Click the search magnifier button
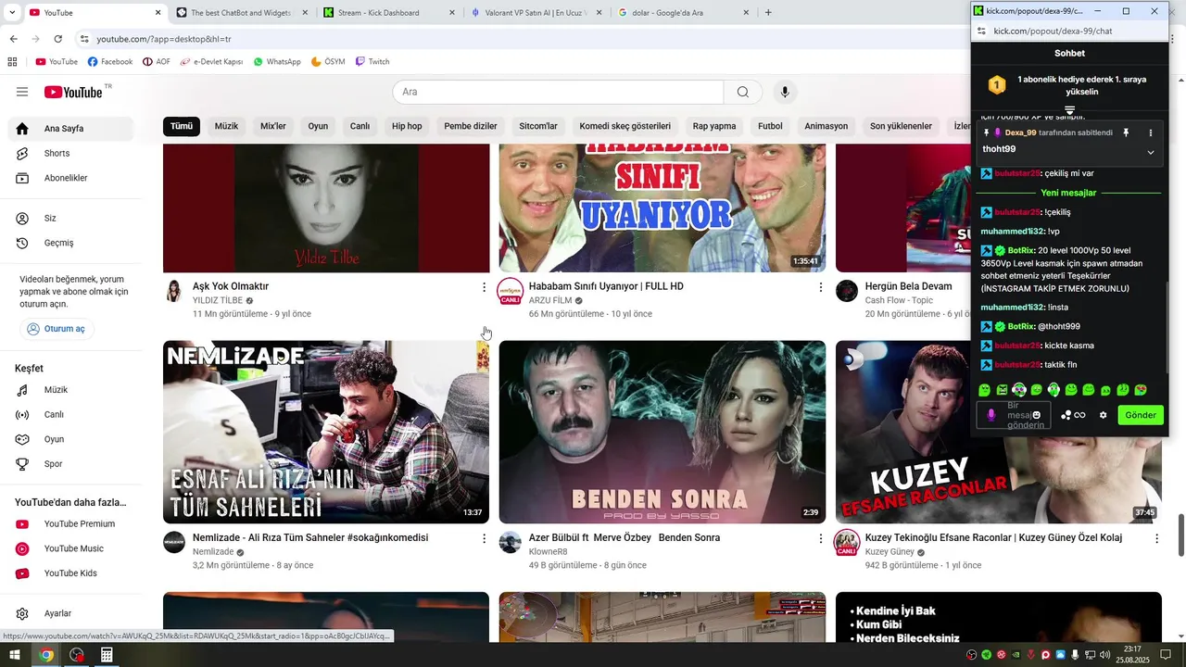 [743, 92]
